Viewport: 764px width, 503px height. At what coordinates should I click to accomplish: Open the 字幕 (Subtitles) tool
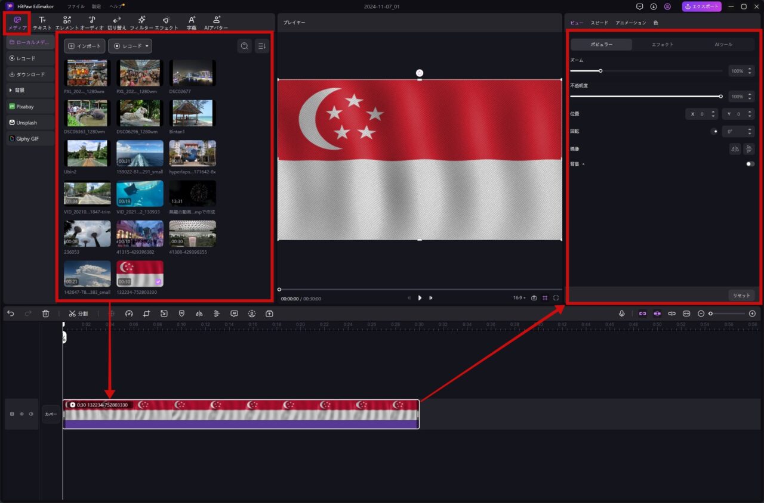click(192, 23)
